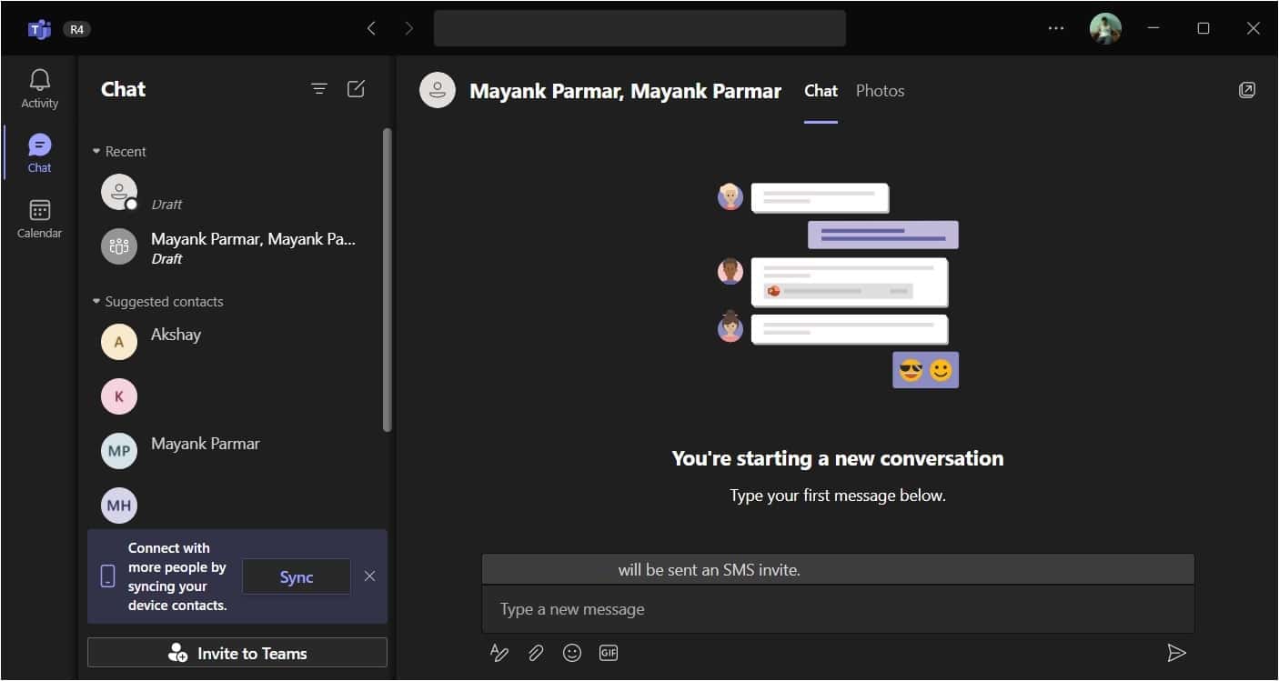Screen dimensions: 1279x681
Task: Click the 'Chat' heading of the chat list
Action: click(124, 89)
